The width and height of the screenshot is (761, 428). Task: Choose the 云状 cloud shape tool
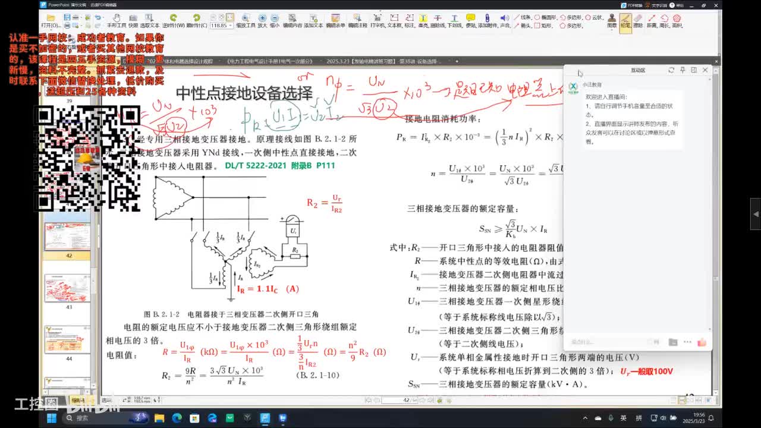595,17
